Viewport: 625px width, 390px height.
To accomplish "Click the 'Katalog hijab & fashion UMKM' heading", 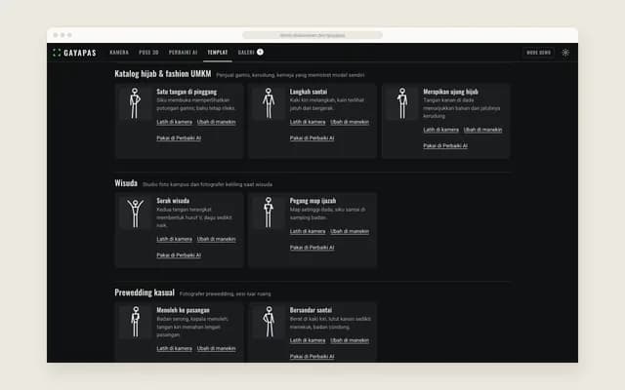I will pos(163,74).
